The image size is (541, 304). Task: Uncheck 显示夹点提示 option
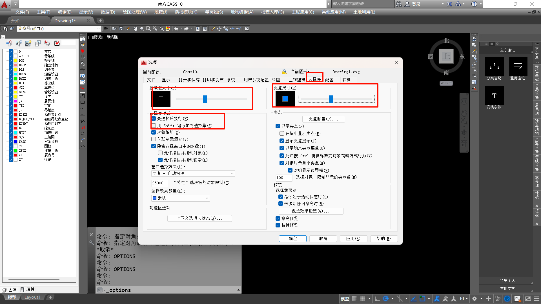(282, 141)
